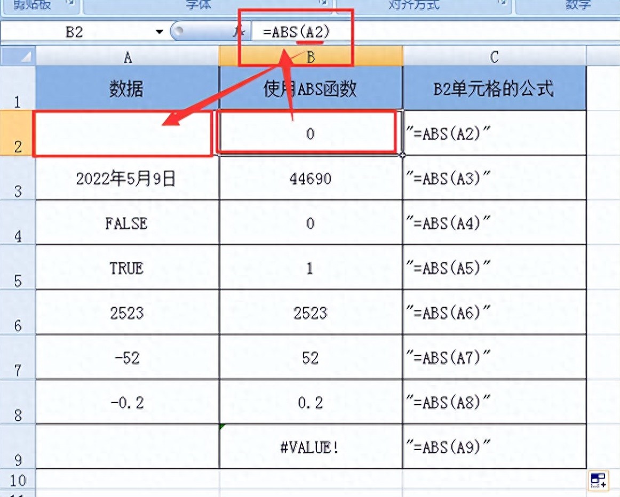
Task: Click header cell 使用ABS函数
Action: click(x=311, y=88)
